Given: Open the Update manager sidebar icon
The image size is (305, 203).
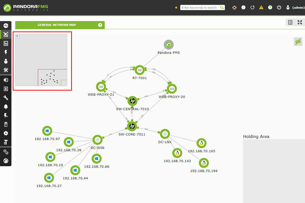Looking at the screenshot, I should click(x=6, y=161).
